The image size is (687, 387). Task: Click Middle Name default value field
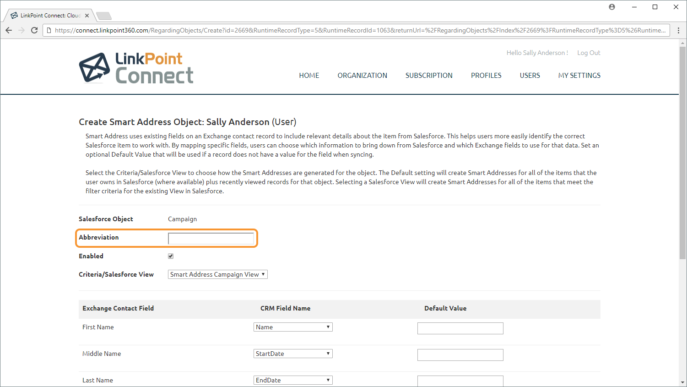coord(460,355)
